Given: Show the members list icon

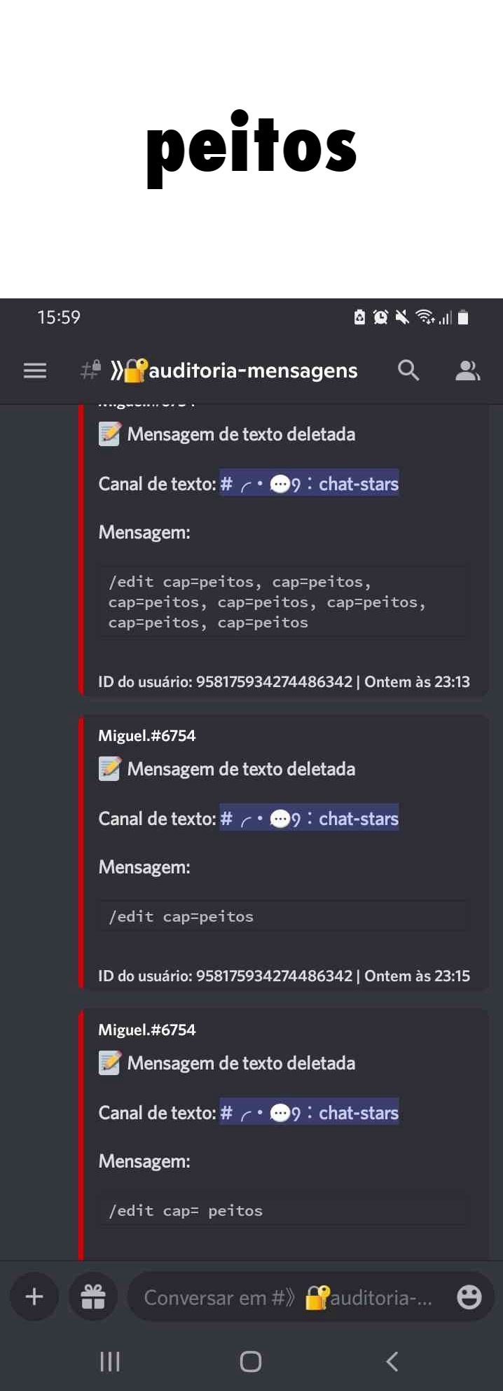Looking at the screenshot, I should coord(467,371).
